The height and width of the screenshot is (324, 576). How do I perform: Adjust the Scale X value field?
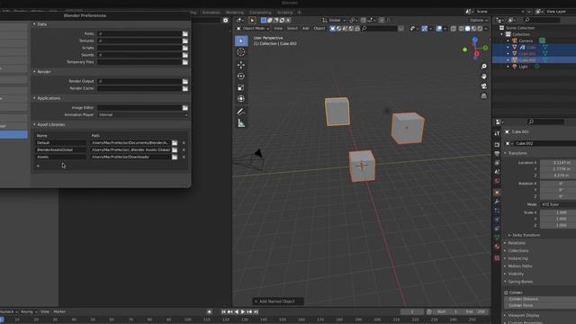pos(558,212)
